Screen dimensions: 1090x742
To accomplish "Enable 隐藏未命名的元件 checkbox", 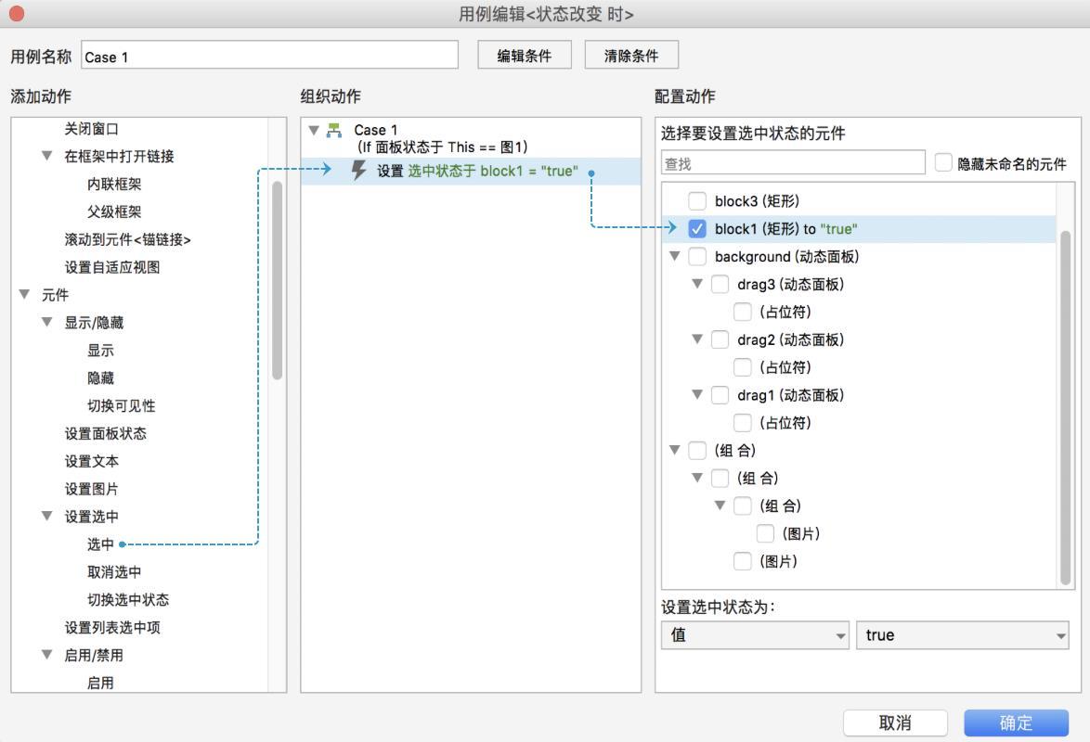I will pos(942,162).
